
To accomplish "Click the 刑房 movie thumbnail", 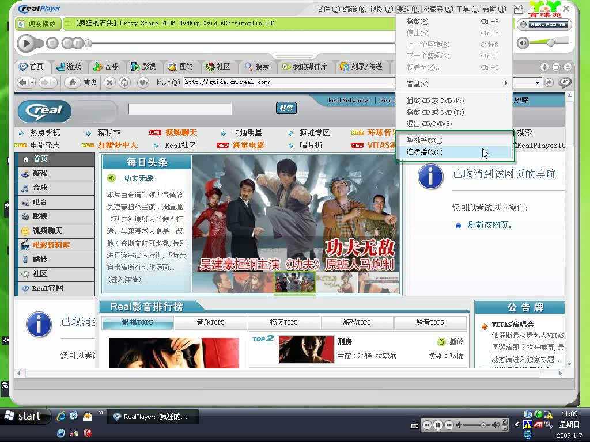I will coord(306,349).
